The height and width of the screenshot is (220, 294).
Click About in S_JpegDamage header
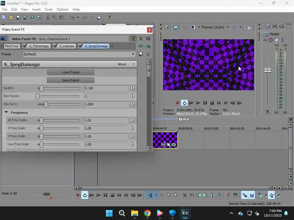(122, 64)
